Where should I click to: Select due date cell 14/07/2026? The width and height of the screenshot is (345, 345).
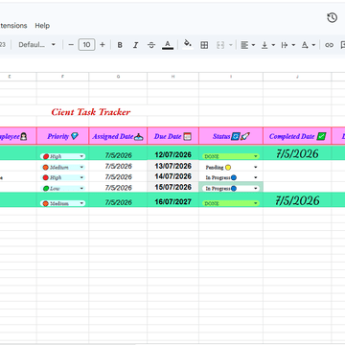tap(172, 176)
